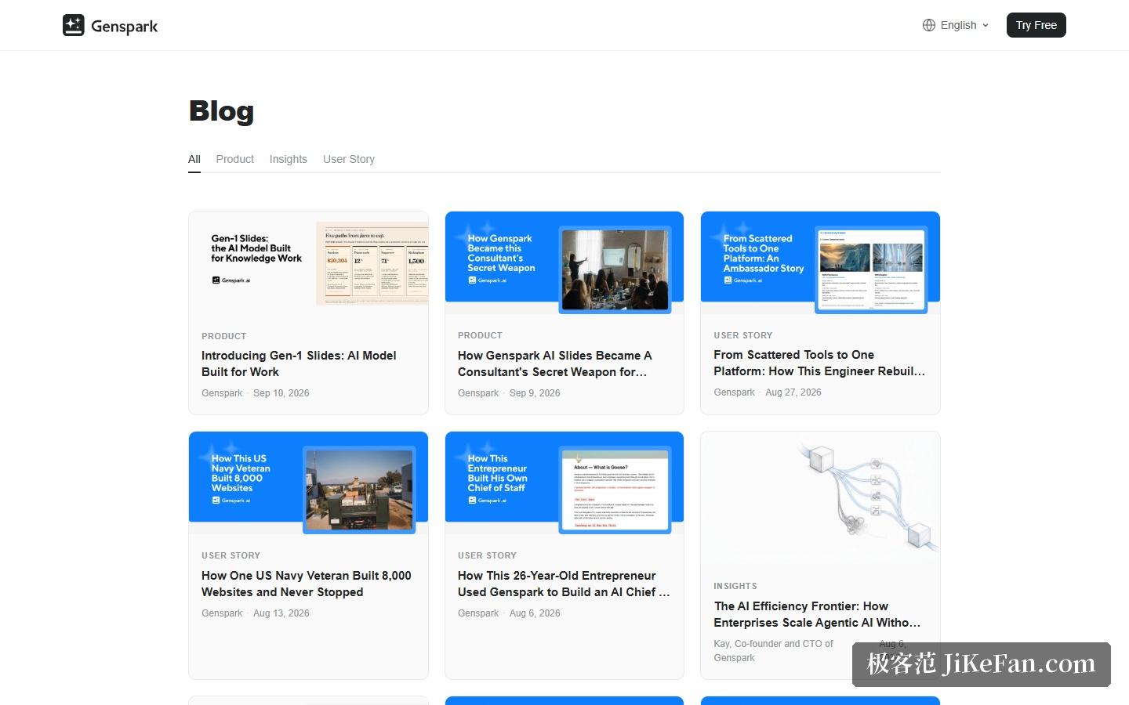Open 'Introducing Gen-1 Slides: AI Model' article title
The height and width of the screenshot is (705, 1129).
click(x=299, y=363)
